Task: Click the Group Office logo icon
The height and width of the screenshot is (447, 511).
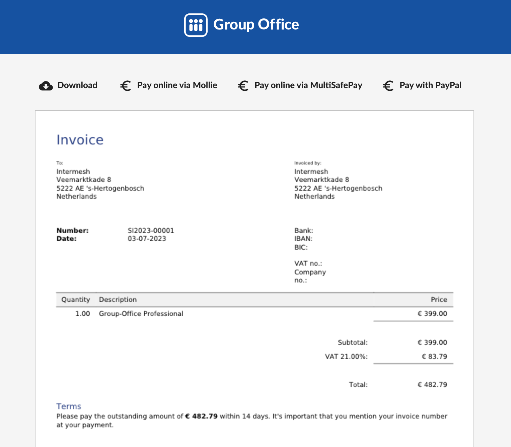Action: coord(196,25)
